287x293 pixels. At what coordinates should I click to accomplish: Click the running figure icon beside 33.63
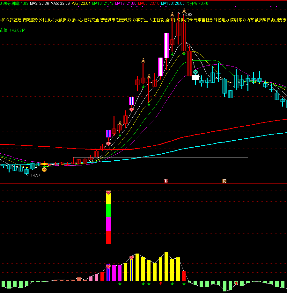(x=184, y=11)
